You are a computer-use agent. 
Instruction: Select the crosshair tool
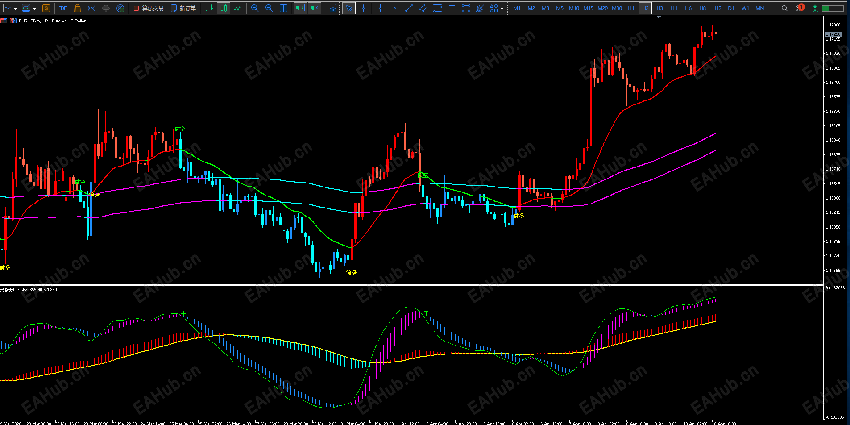coord(364,8)
